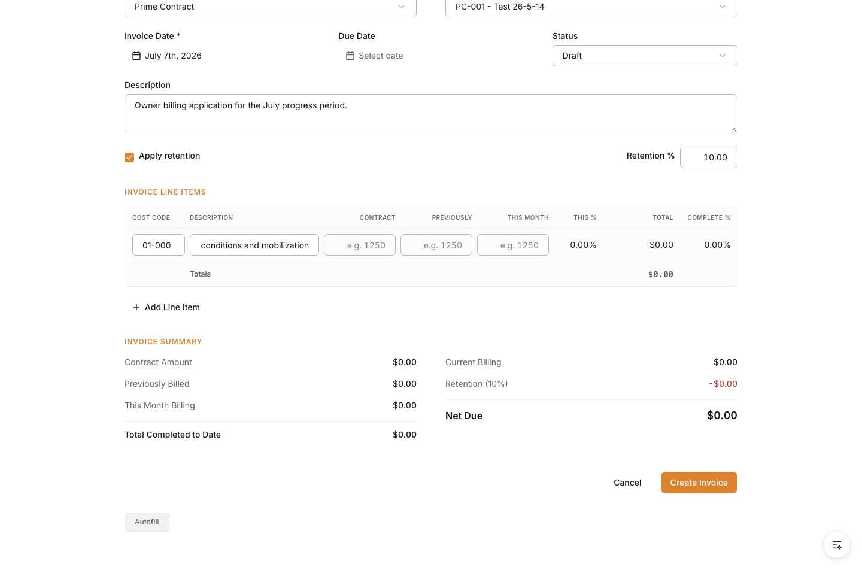
Task: Click the line item description field
Action: point(254,245)
